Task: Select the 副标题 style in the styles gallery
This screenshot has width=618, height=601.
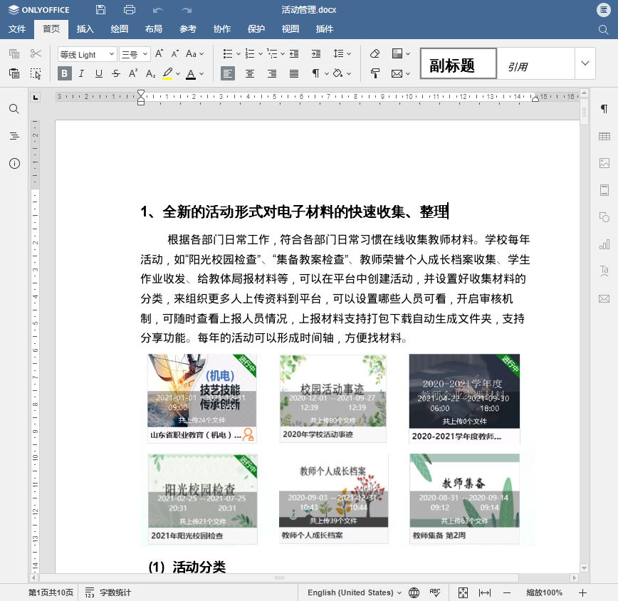Action: [x=458, y=63]
